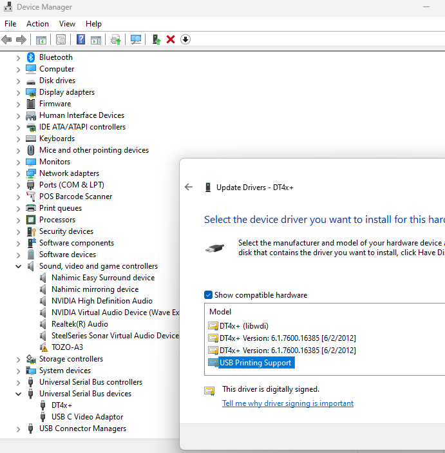Image resolution: width=445 pixels, height=453 pixels.
Task: Select Realtek(R) Audio device
Action: pos(80,324)
